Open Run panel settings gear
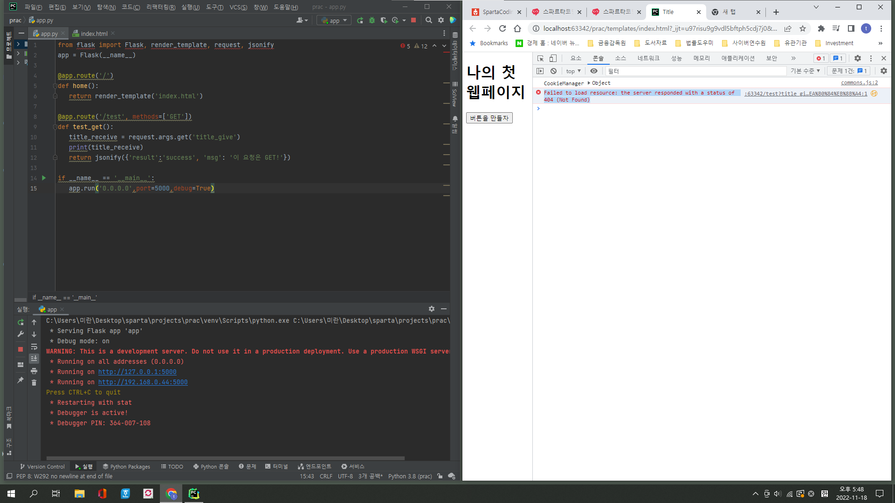The image size is (895, 503). 432,309
